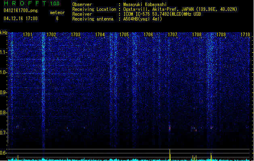Click the 1701 time marker
Screen dimensions: 254x161
pyautogui.click(x=27, y=35)
